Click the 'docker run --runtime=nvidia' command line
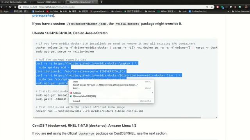250x140 pixels. [x=89, y=111]
